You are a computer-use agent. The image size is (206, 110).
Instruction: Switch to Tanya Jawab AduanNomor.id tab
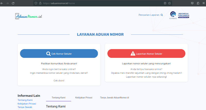(114, 98)
